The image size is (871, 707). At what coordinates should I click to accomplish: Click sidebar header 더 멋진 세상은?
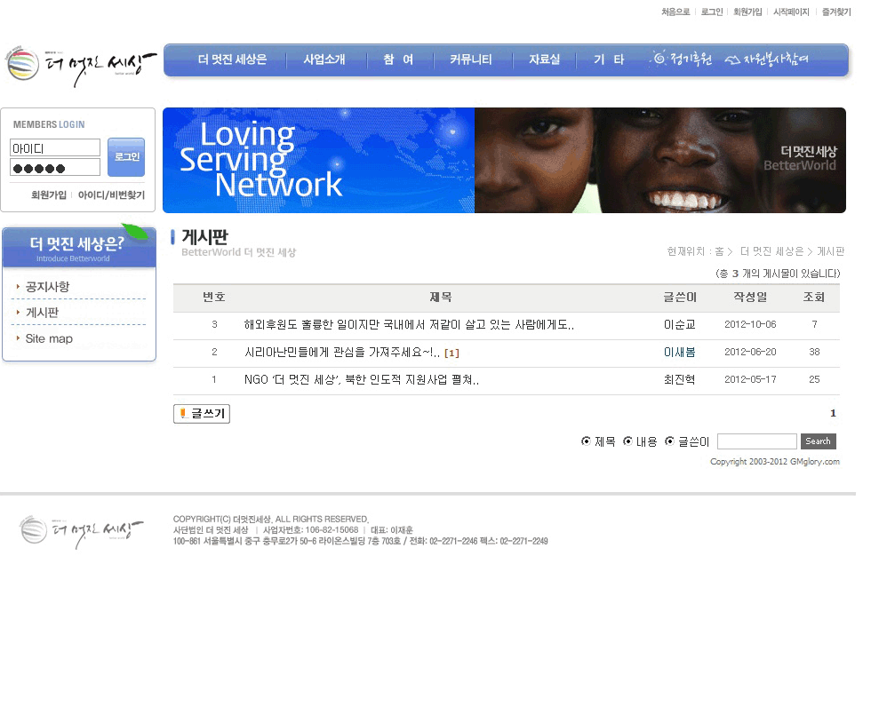click(79, 247)
